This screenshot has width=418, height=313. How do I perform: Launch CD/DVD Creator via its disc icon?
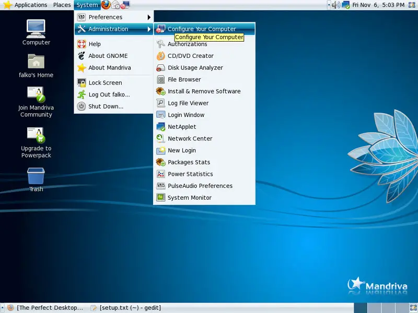click(161, 56)
